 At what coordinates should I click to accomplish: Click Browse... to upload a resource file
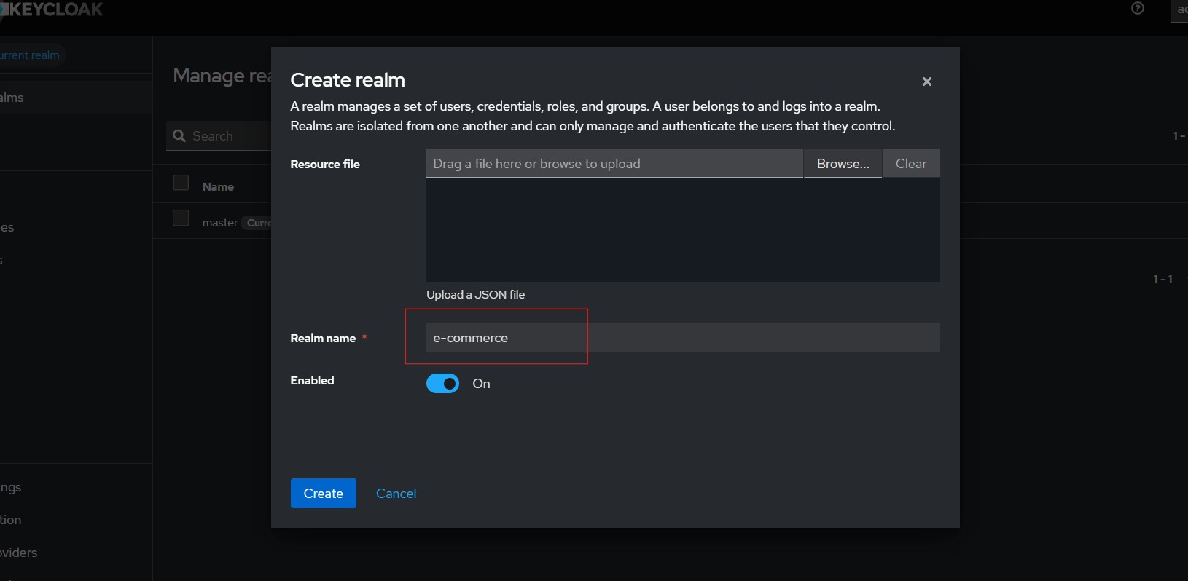click(843, 164)
